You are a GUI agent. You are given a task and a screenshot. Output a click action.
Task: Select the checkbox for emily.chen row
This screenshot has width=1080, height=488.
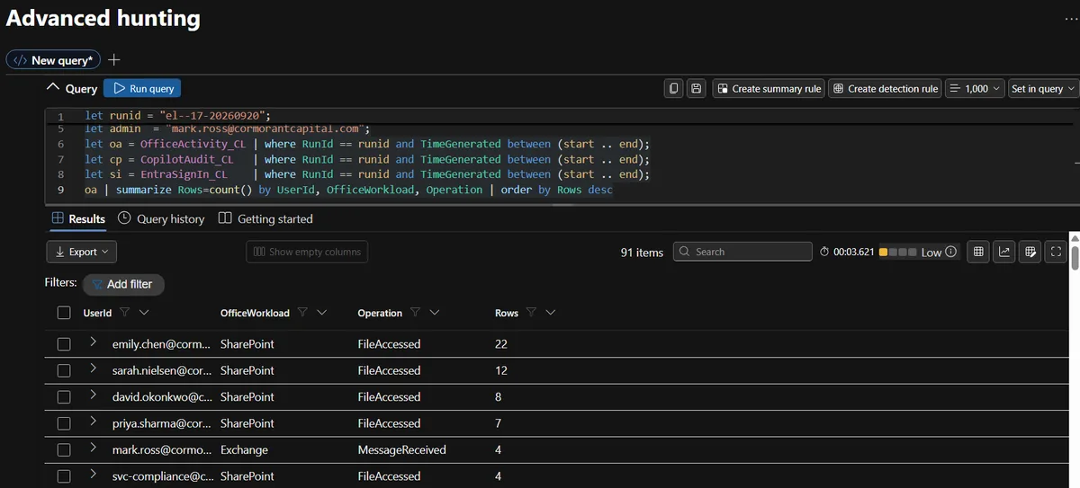pyautogui.click(x=64, y=344)
